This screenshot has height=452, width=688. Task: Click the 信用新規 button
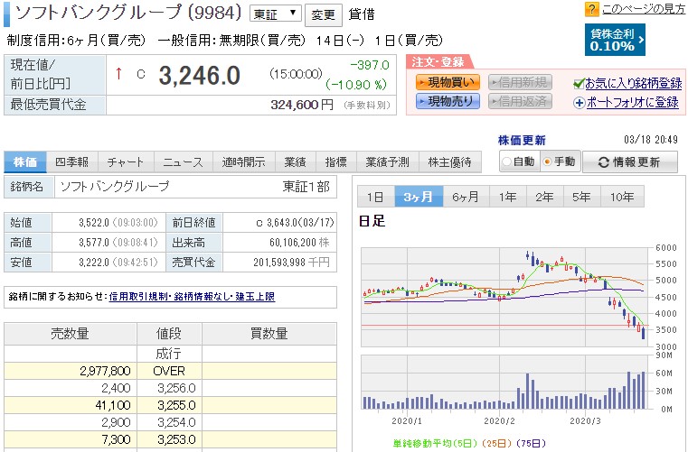coord(520,82)
